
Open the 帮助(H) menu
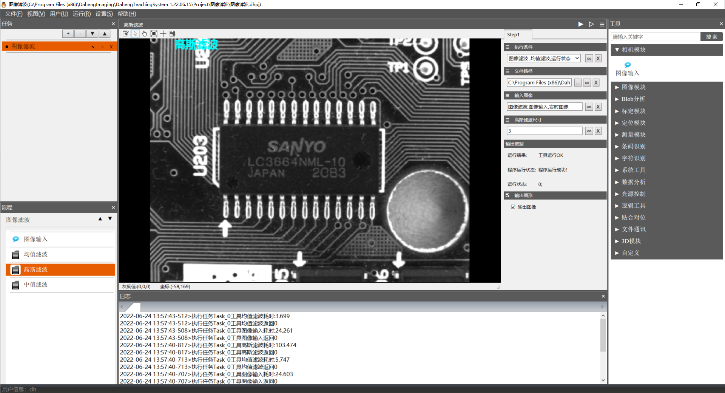126,14
